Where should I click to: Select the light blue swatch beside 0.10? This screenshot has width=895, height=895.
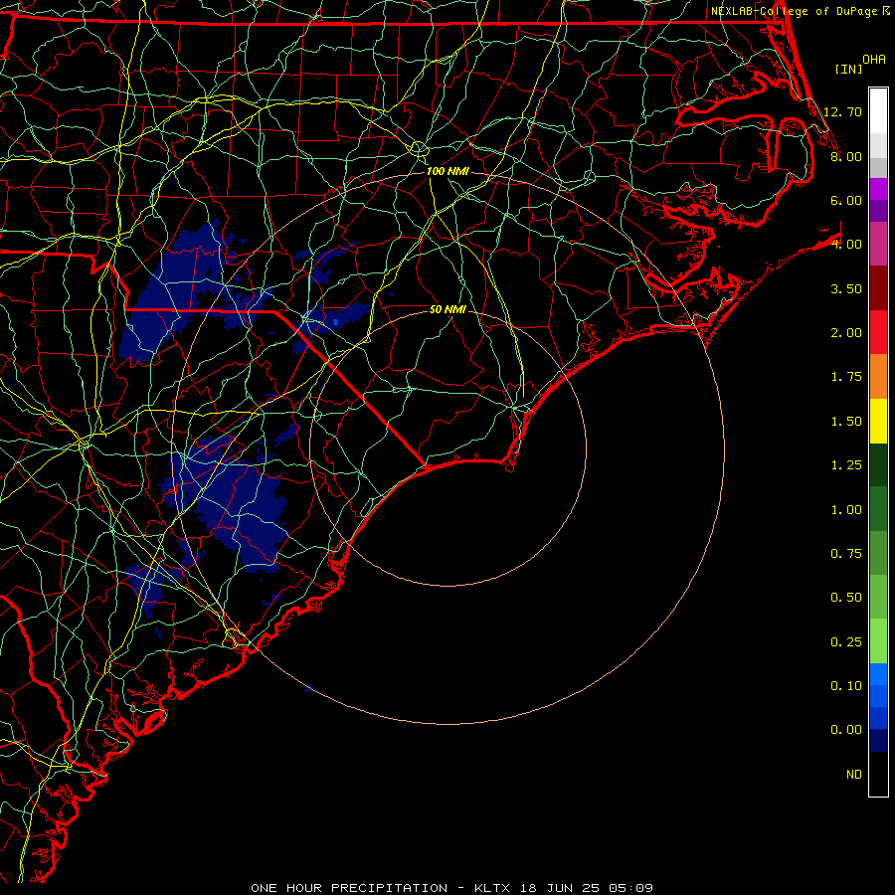(878, 674)
